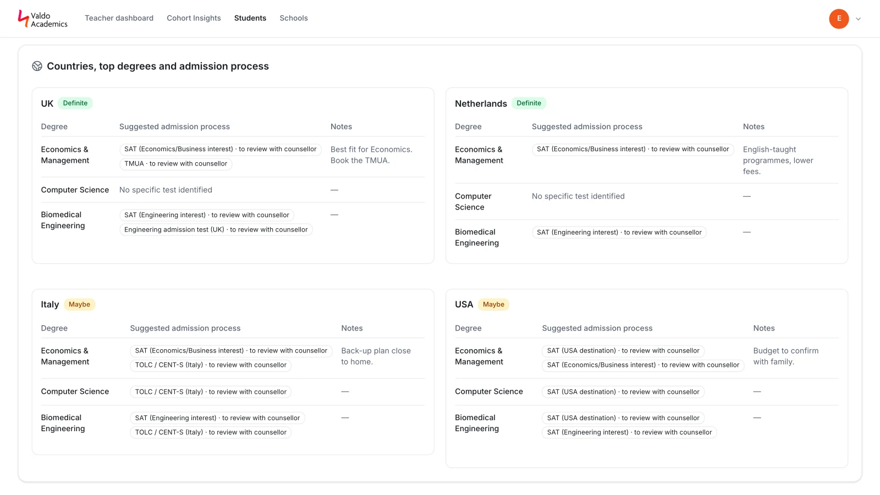Viewport: 880px width, 495px height.
Task: Click the note 'Back-up plan close to home.'
Action: point(376,356)
